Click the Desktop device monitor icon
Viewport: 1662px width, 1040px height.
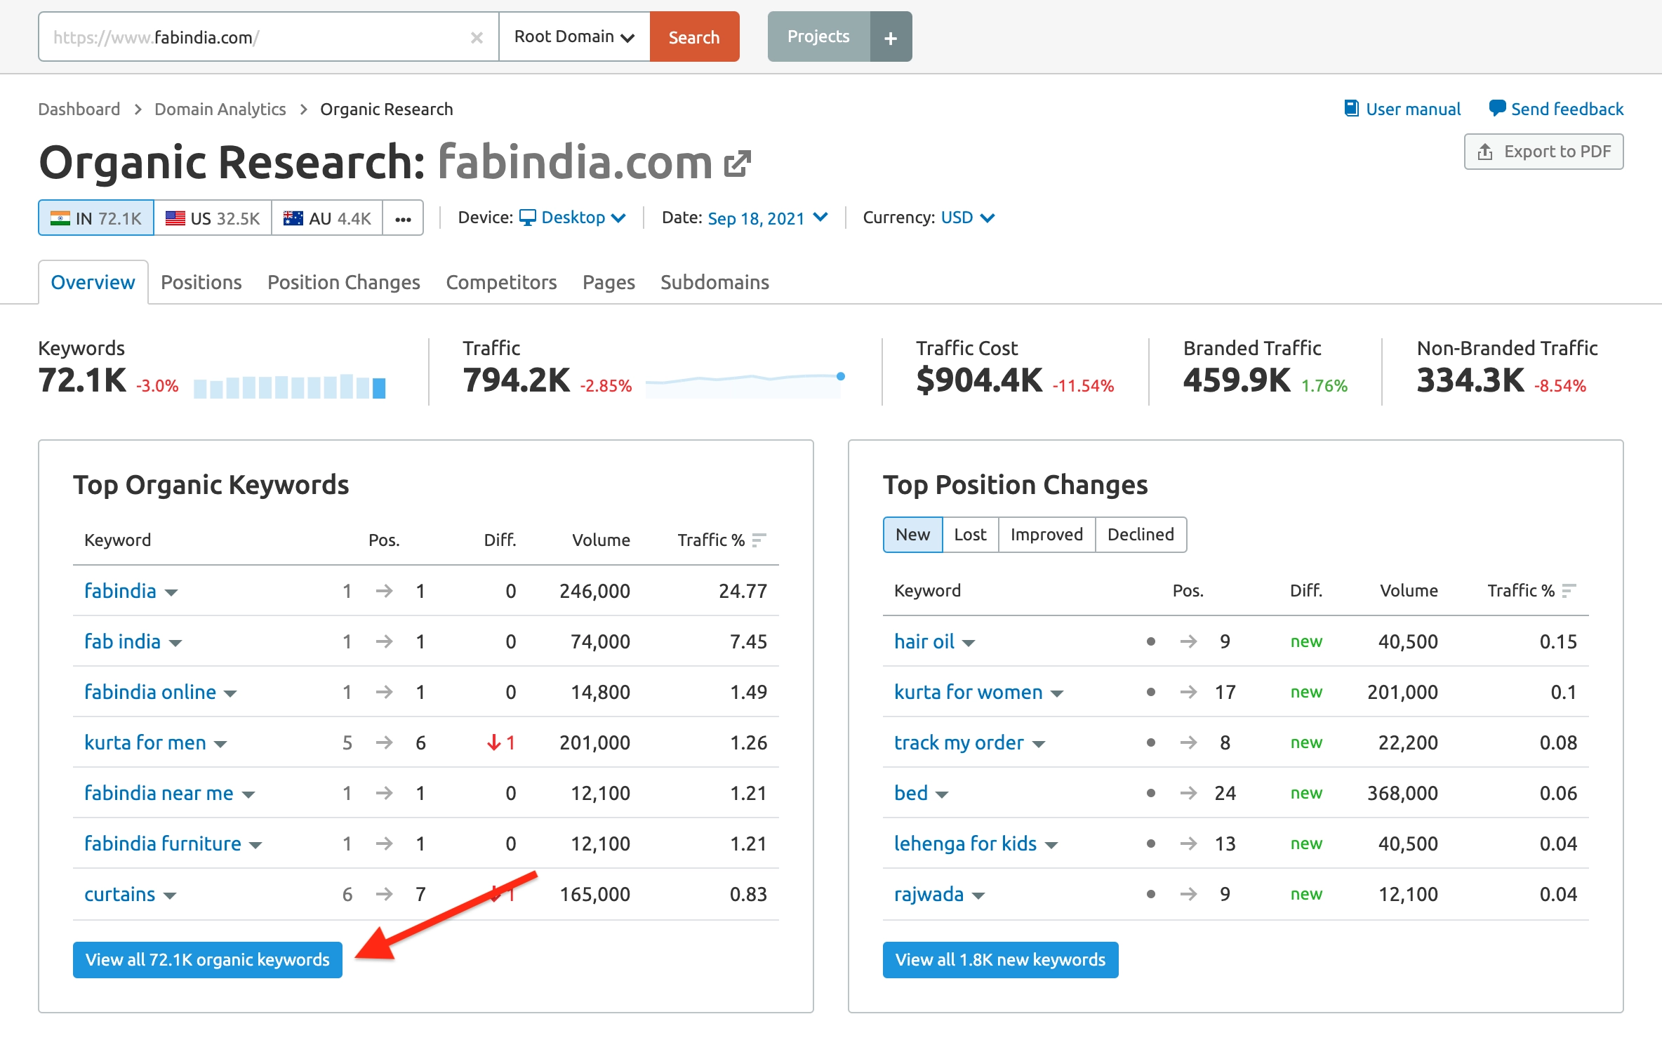pos(528,218)
